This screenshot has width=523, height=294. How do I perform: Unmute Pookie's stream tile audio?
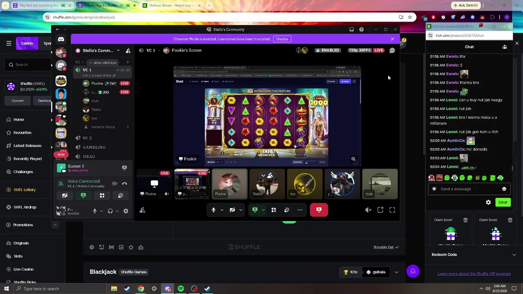(x=167, y=194)
